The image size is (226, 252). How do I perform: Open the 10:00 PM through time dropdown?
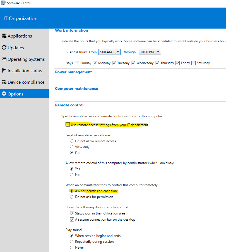tap(150, 52)
